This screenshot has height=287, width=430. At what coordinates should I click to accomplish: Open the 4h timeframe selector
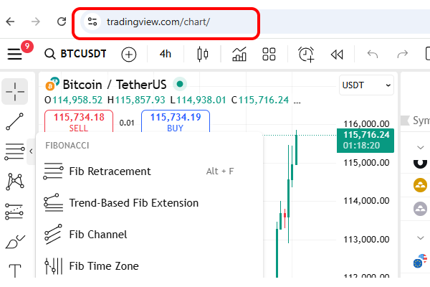(x=166, y=54)
